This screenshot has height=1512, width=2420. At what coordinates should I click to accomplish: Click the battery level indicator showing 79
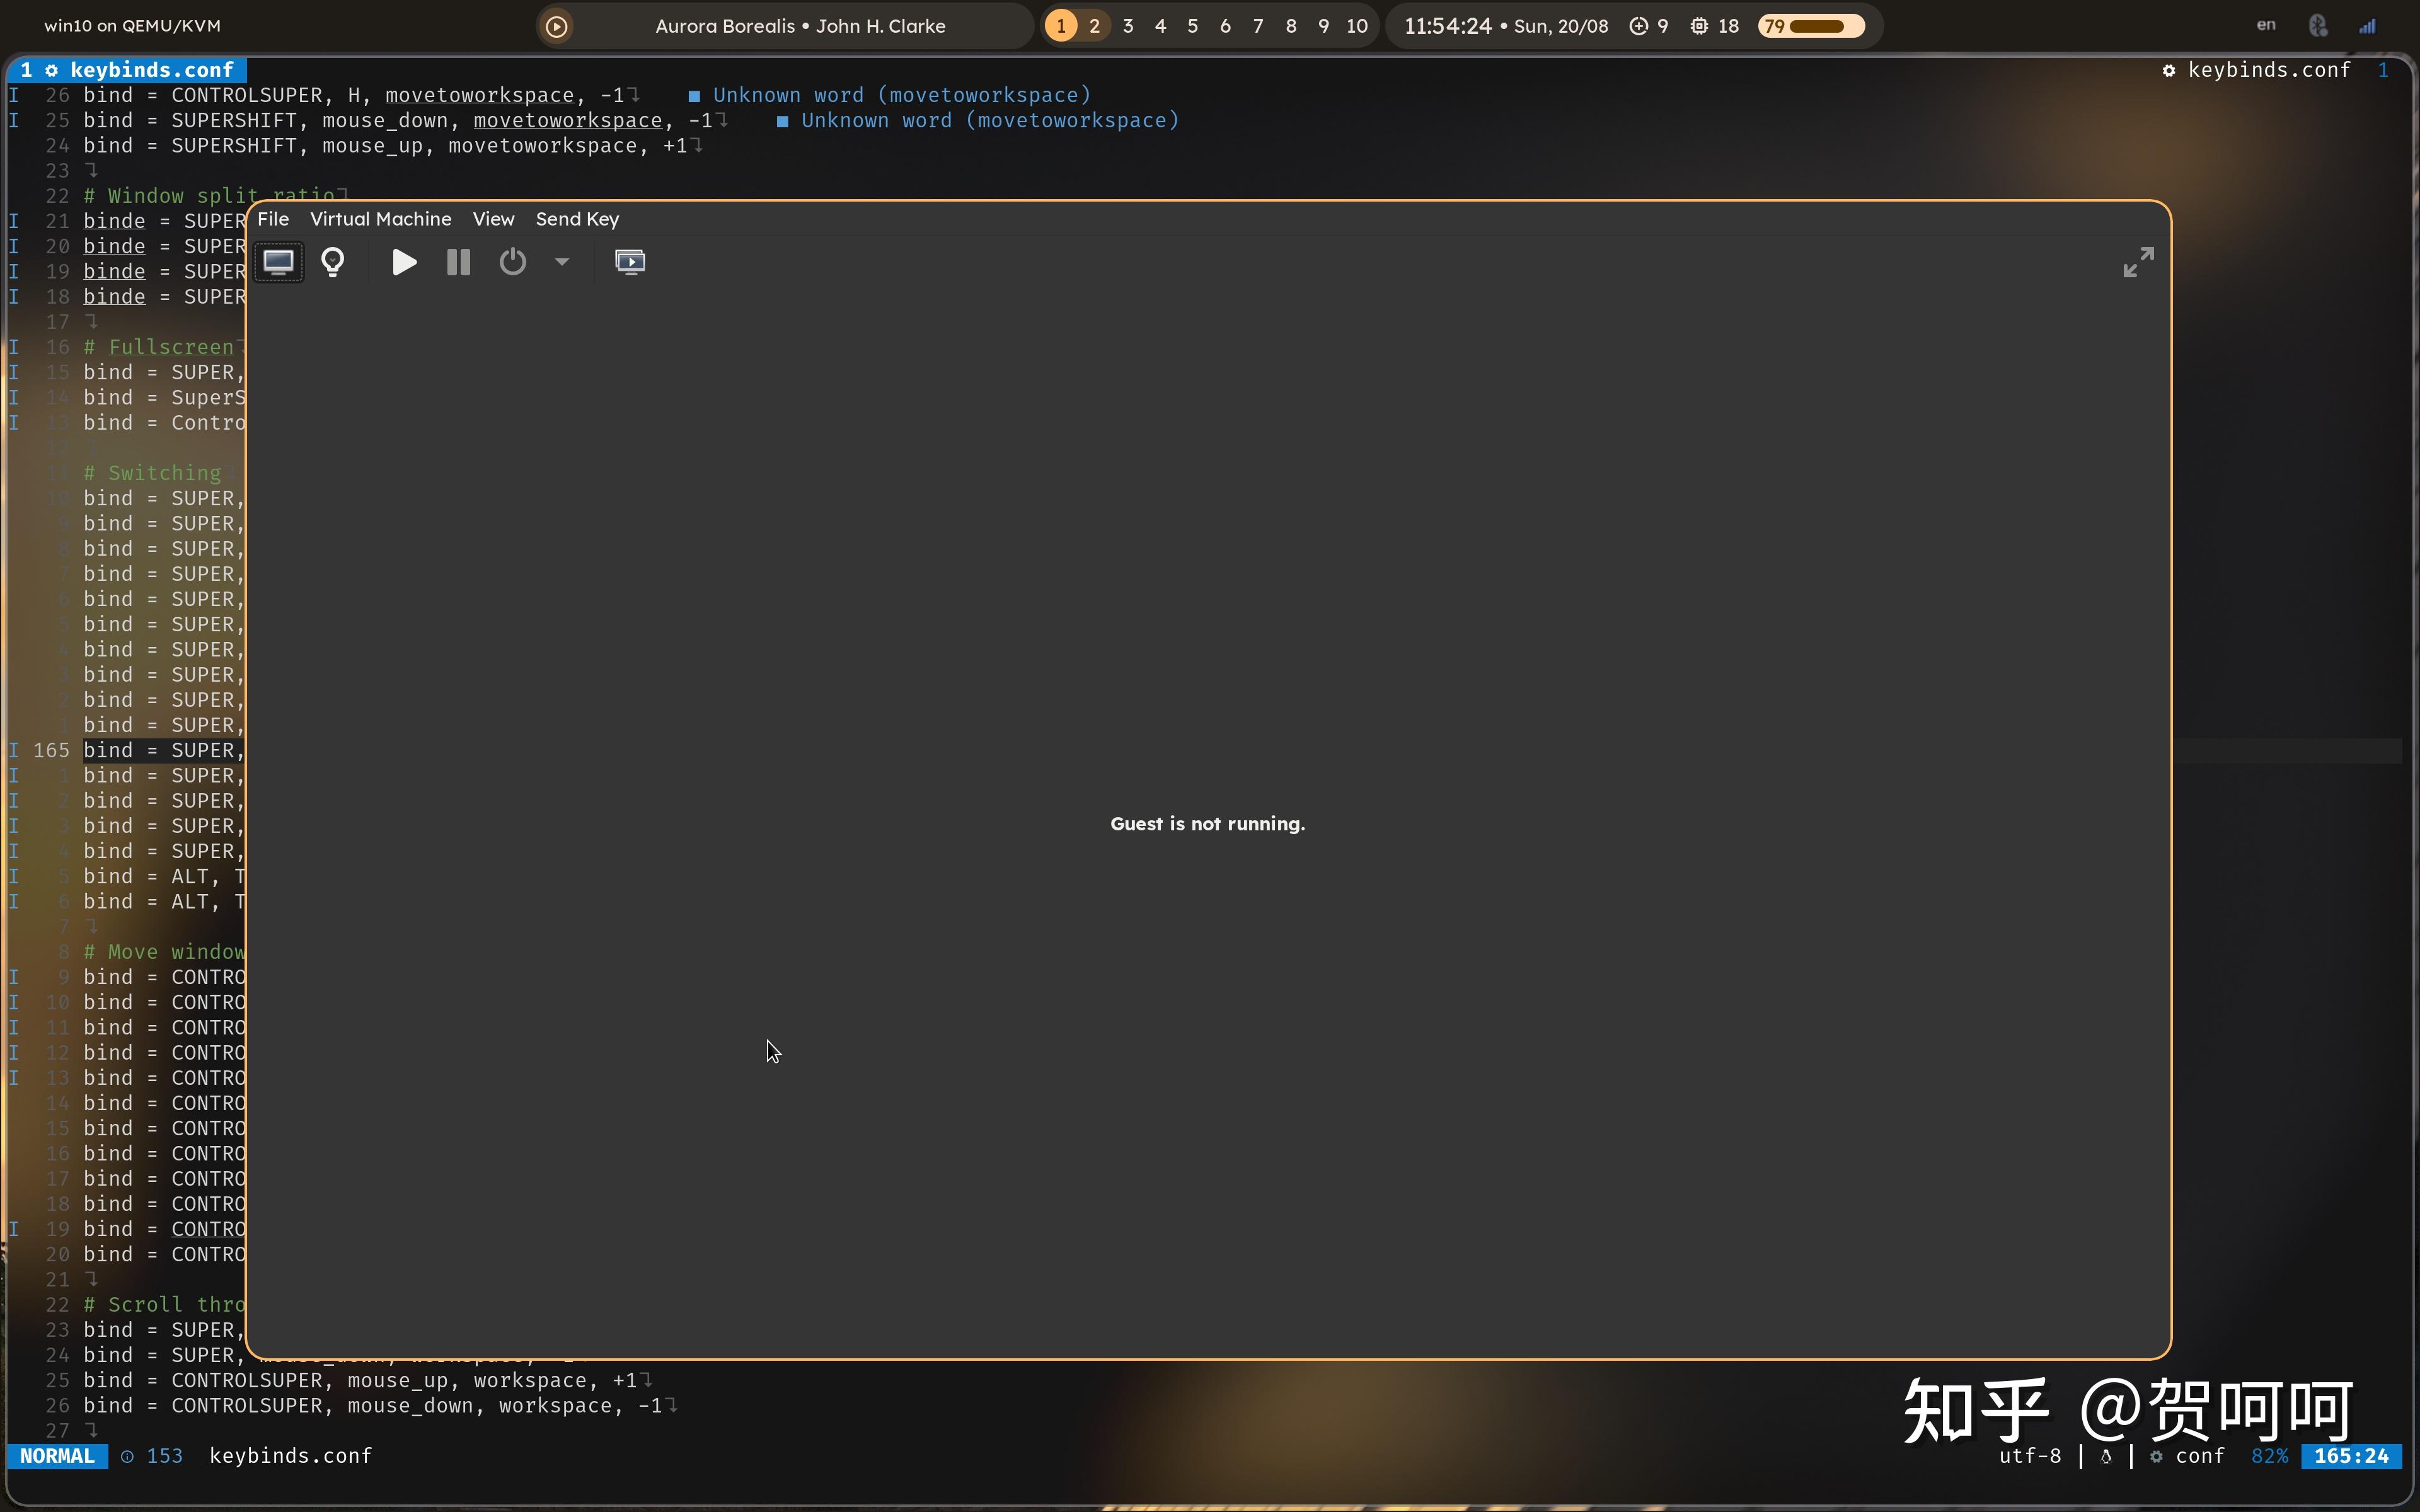pyautogui.click(x=1811, y=26)
